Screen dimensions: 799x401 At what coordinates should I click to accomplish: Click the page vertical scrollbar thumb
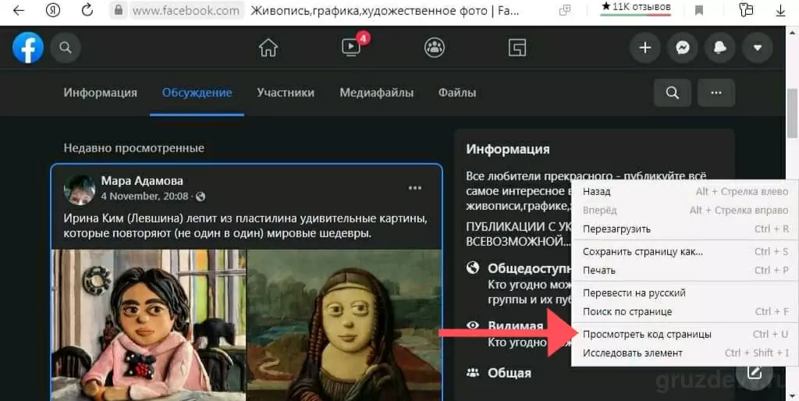pos(792,112)
